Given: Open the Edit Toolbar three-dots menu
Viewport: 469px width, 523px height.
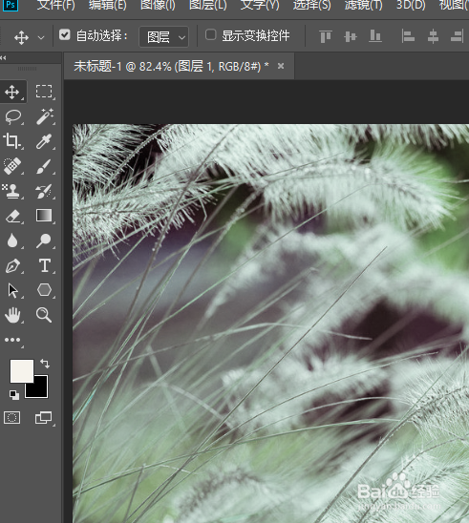Looking at the screenshot, I should click(12, 340).
